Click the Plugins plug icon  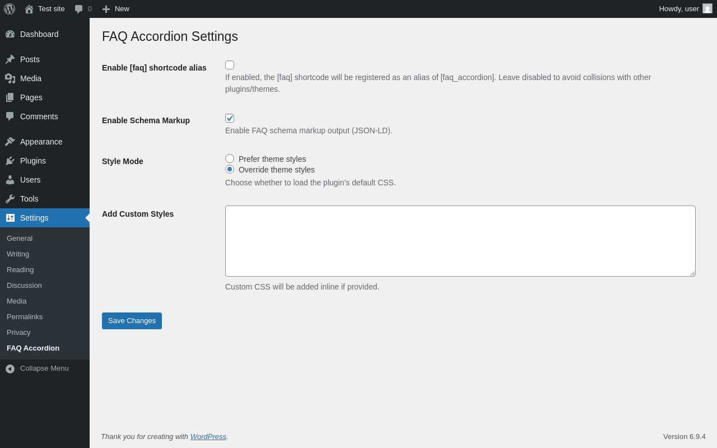[x=10, y=161]
